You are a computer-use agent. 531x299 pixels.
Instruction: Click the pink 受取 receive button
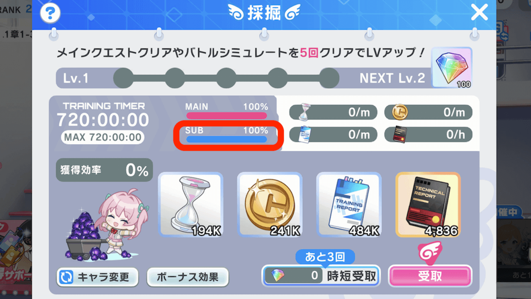430,276
